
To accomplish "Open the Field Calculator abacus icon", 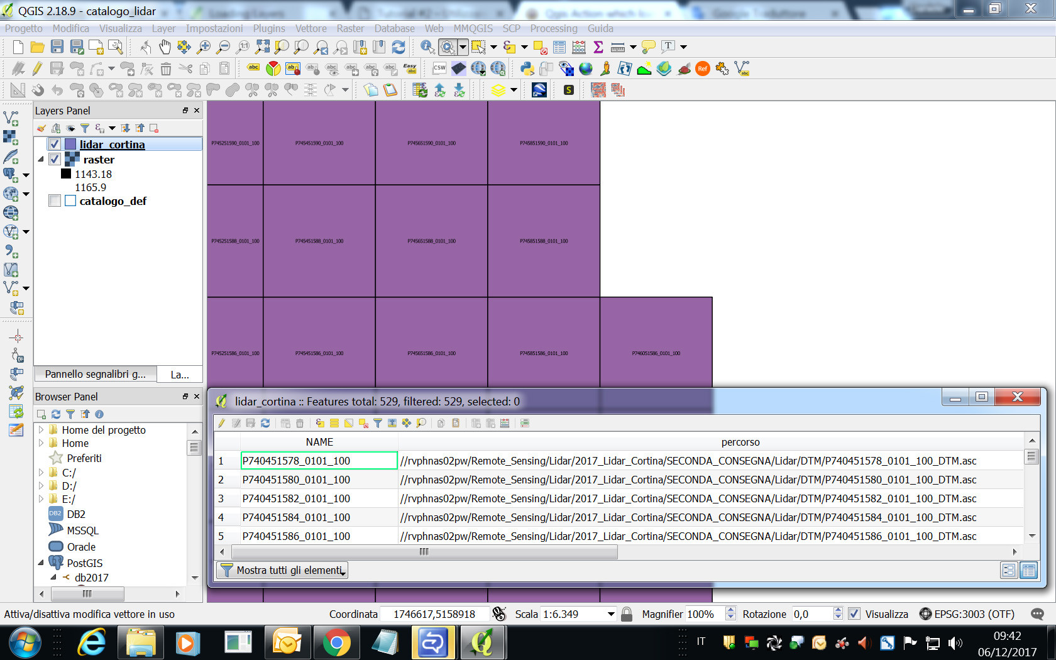I will coord(579,47).
